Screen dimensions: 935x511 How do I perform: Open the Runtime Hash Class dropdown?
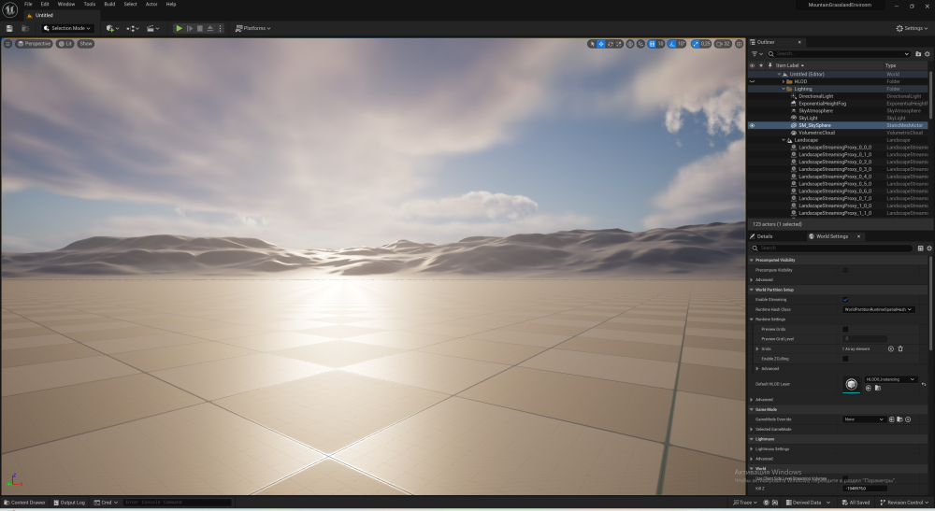pos(878,310)
